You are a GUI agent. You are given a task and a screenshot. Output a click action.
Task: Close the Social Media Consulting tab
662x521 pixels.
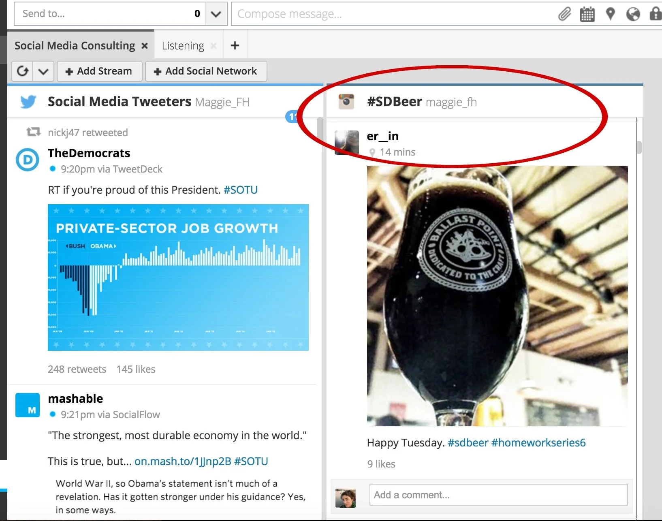pos(144,46)
